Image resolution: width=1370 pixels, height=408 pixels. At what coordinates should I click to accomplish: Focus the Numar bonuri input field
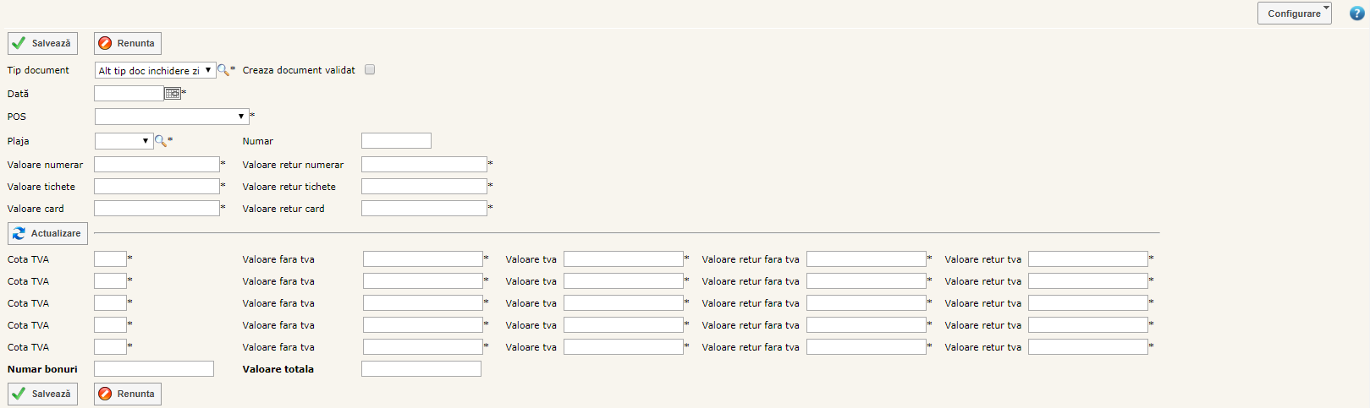click(154, 369)
